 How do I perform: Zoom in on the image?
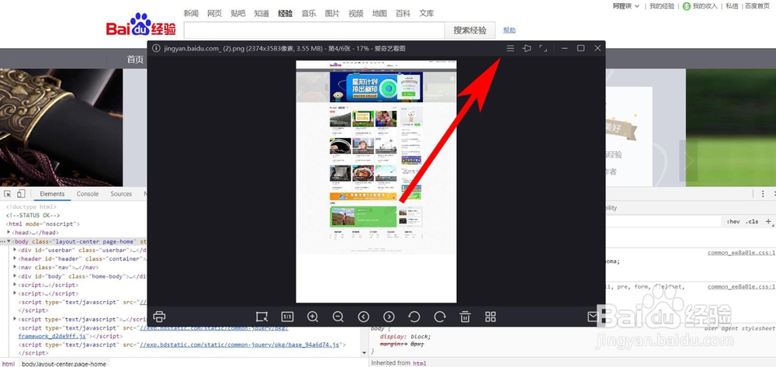(x=312, y=317)
